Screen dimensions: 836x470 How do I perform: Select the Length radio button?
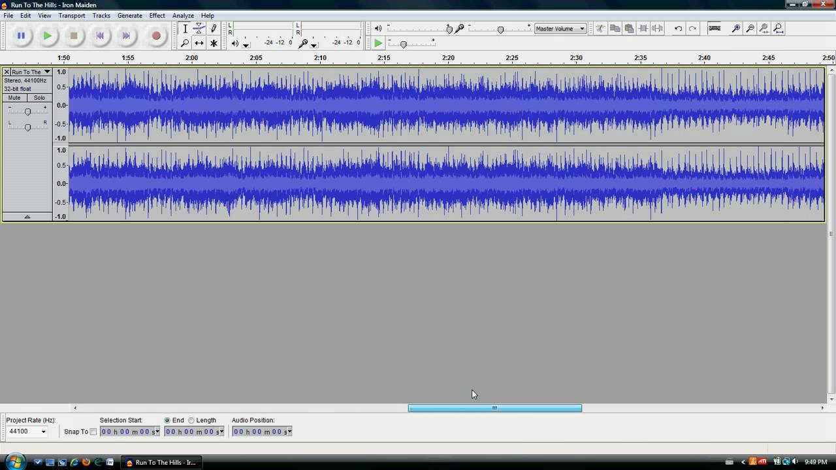(x=191, y=420)
